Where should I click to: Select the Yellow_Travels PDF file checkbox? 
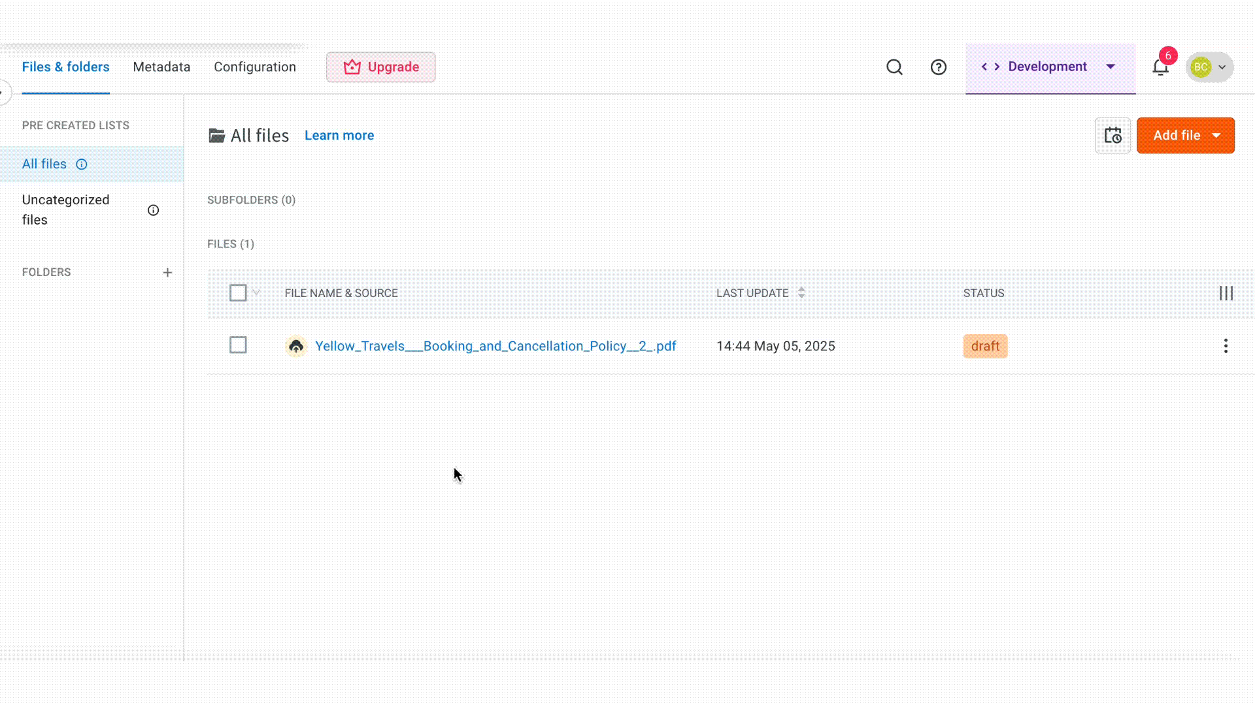pos(238,345)
